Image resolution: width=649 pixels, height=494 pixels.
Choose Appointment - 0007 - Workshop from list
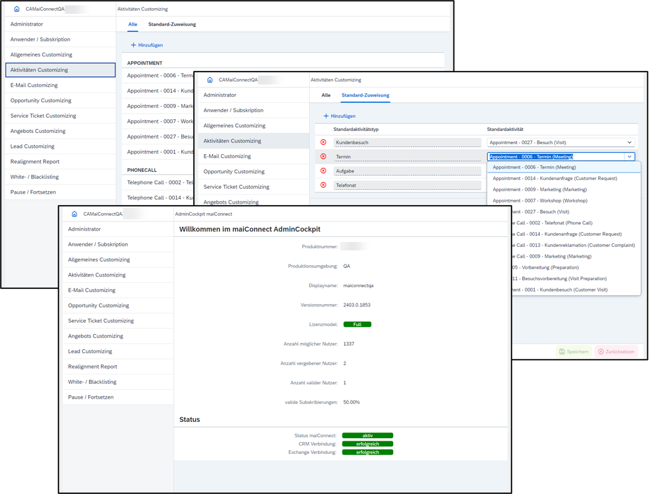pyautogui.click(x=540, y=201)
